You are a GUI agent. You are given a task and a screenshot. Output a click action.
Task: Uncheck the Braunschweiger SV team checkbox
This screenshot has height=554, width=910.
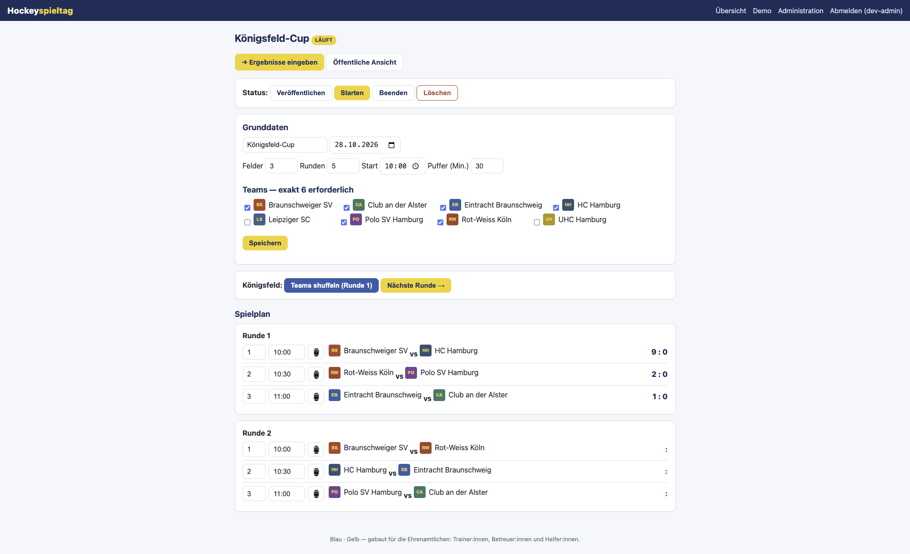click(x=247, y=208)
